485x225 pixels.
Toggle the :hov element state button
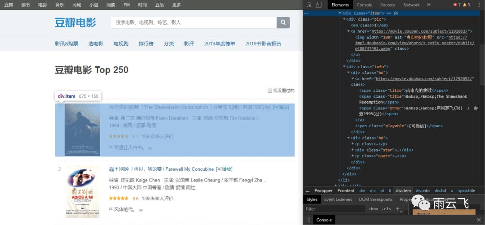point(373,209)
